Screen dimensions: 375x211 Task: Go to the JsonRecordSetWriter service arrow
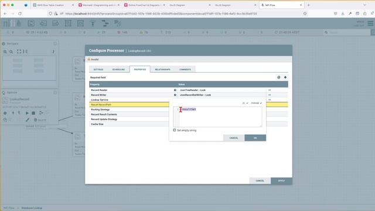click(270, 95)
